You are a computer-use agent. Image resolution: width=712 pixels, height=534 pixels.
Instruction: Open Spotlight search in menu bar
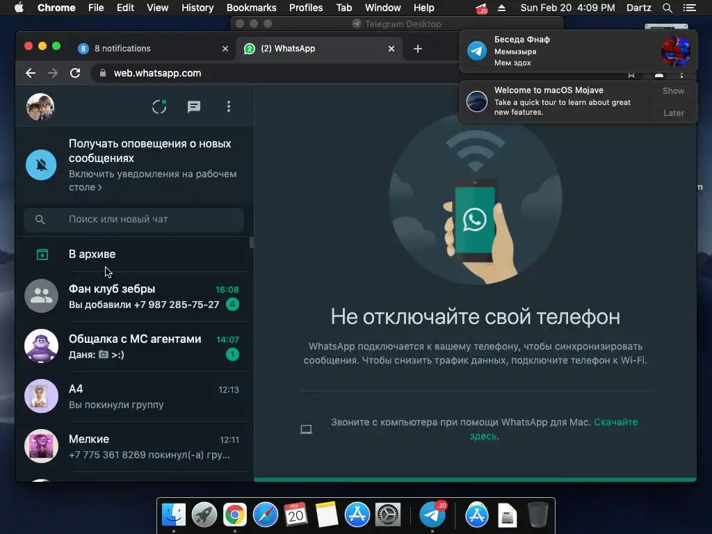(667, 8)
